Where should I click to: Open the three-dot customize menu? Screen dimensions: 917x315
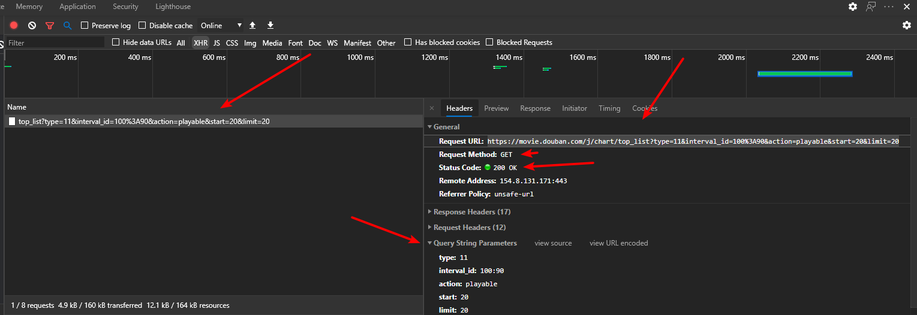click(889, 7)
